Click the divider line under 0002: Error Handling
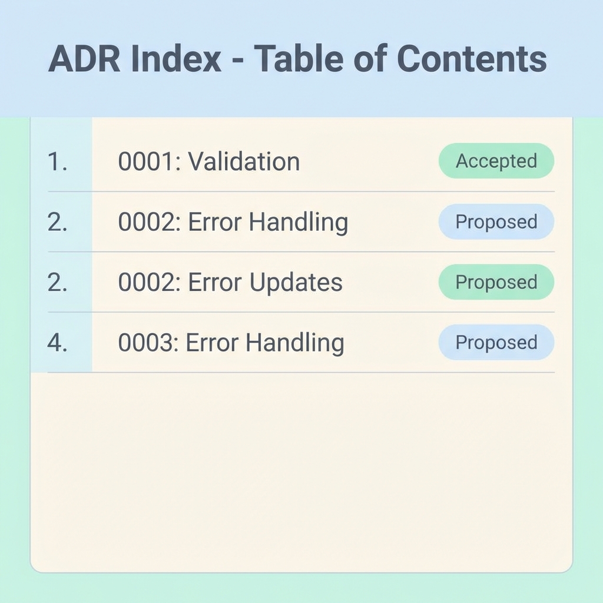Screen dimensions: 603x603 (300, 252)
